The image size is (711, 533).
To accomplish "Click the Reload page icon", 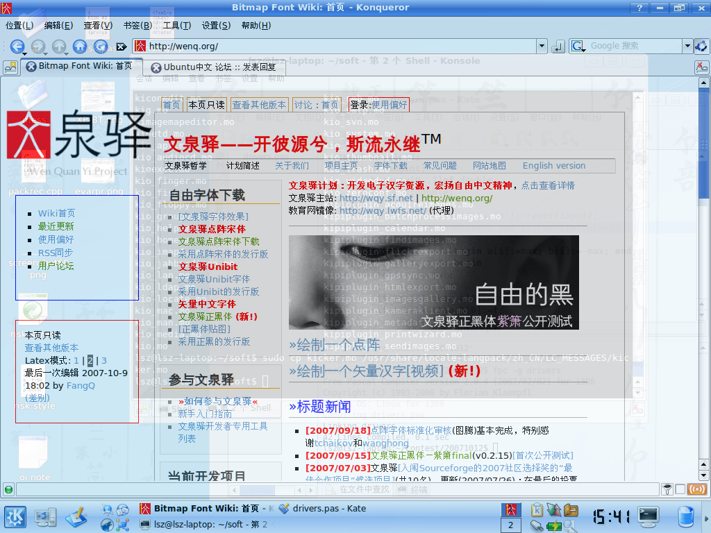I will pos(101,46).
